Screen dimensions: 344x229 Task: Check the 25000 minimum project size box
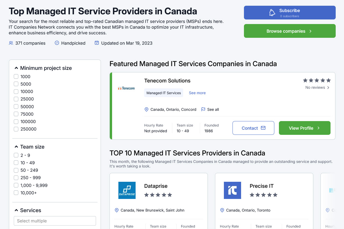[16, 99]
